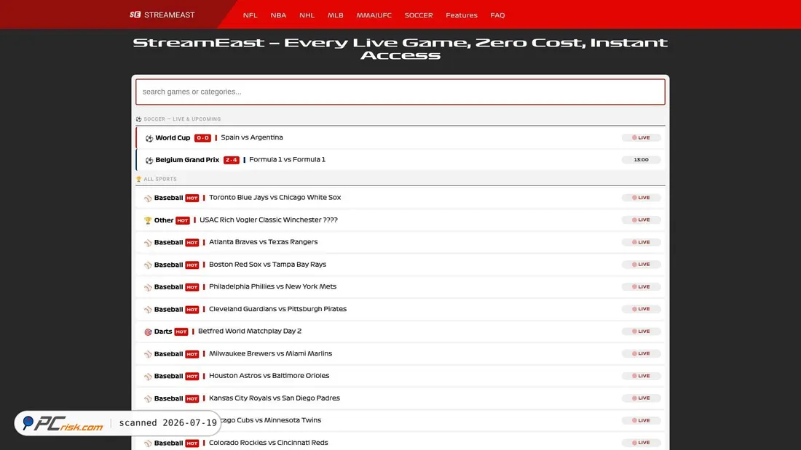Screen dimensions: 801x450
Task: Click LIVE badge for Philadelphia Phillies game
Action: click(641, 286)
